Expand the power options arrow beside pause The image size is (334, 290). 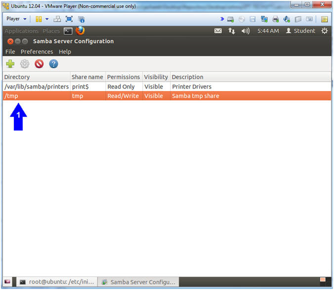tap(47, 19)
